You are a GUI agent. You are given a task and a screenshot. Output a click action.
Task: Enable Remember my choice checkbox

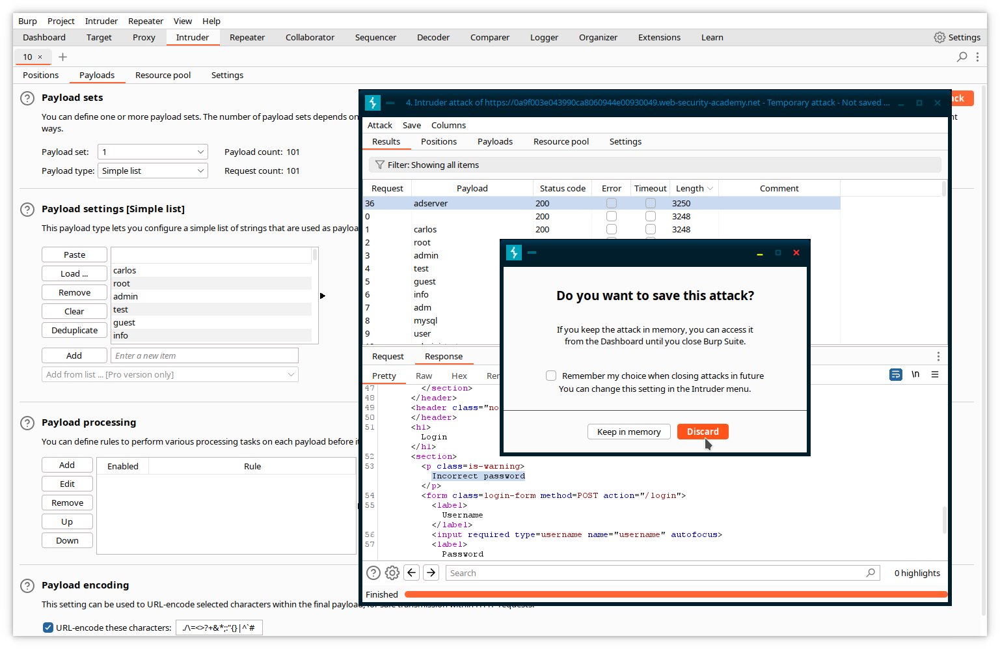(x=551, y=376)
